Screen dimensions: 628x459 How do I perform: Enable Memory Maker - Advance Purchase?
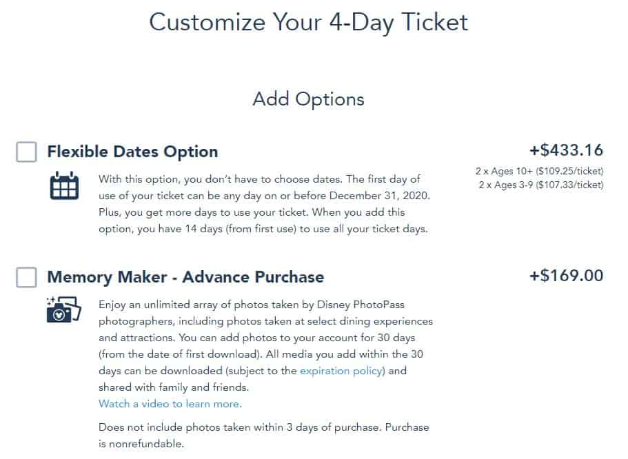[26, 277]
